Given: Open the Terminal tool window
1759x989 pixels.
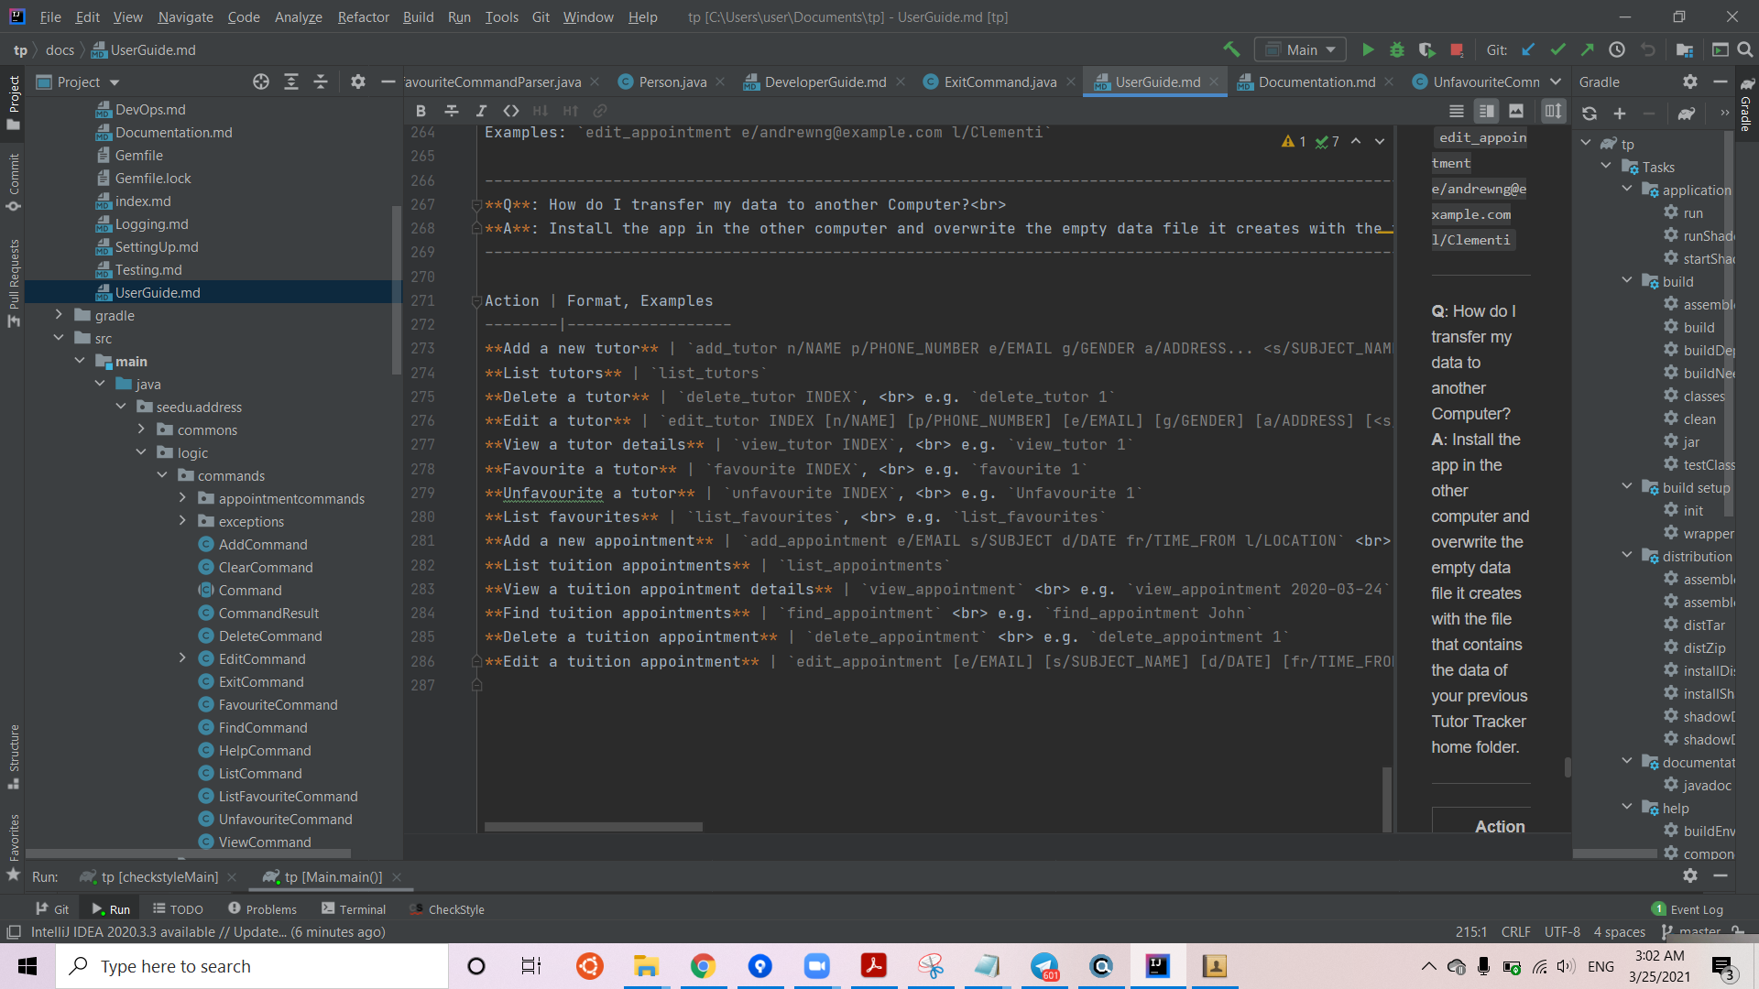Looking at the screenshot, I should click(x=354, y=909).
